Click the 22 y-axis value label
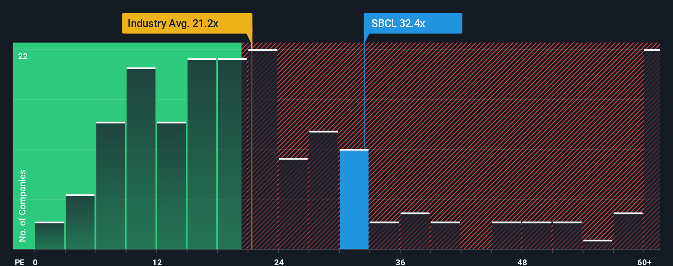The width and height of the screenshot is (673, 266). (23, 56)
